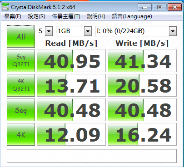Image resolution: width=184 pixels, height=167 pixels.
Task: Click the Seq Q32T1 read result 40.95
Action: [71, 61]
